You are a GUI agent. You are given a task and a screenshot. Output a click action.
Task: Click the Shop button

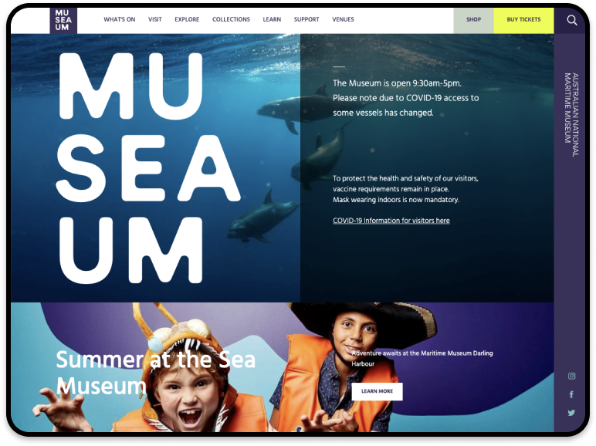tap(473, 20)
